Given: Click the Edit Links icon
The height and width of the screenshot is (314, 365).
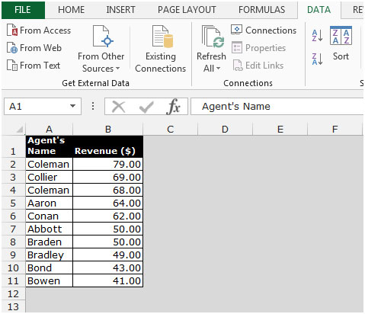Looking at the screenshot, I should (238, 66).
